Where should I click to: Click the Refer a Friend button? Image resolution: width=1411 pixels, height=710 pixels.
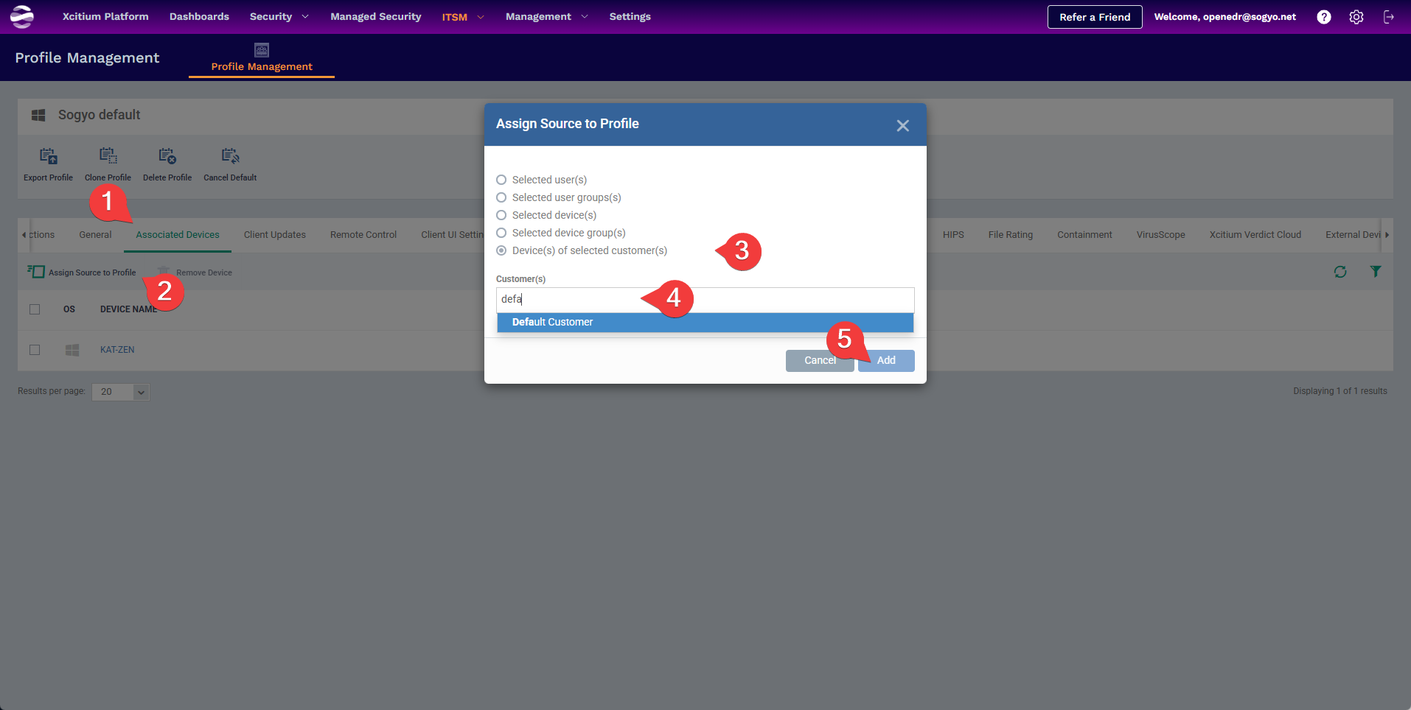pos(1095,17)
